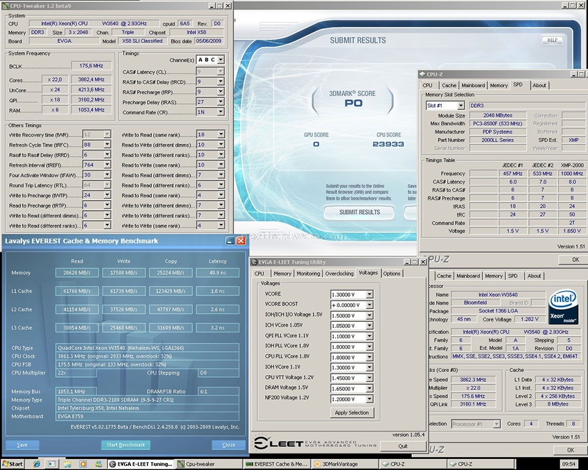Open Windows Messenger quick launch icon
The image size is (588, 470).
click(98, 464)
